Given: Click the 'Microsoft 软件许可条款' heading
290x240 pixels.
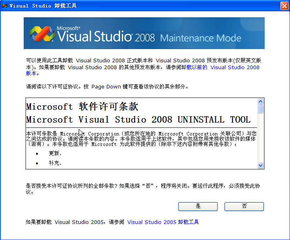Looking at the screenshot, I should pos(82,107).
